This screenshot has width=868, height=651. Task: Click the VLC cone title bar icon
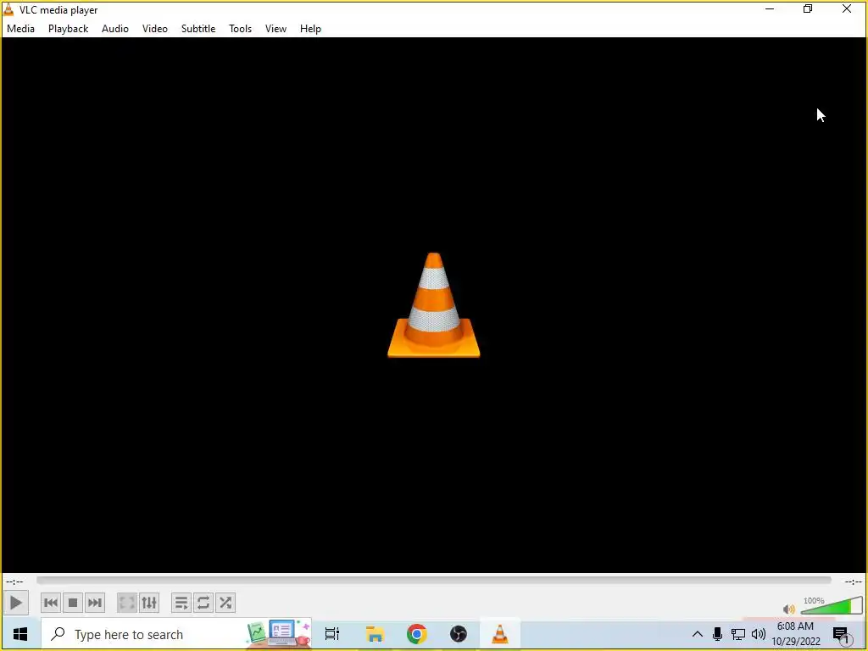pos(8,10)
